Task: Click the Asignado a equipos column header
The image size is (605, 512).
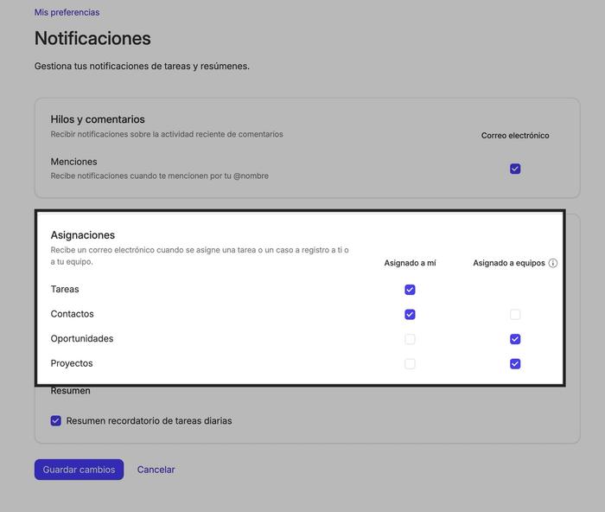Action: point(509,263)
